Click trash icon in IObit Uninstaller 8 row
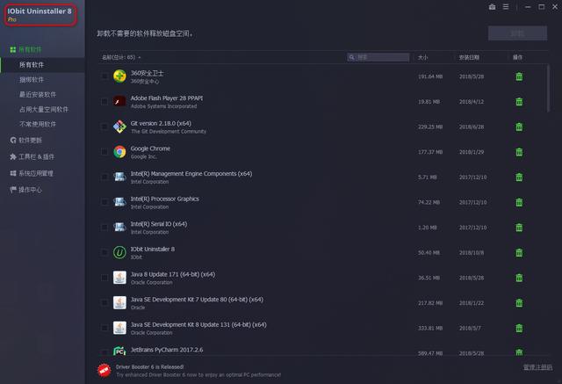This screenshot has width=562, height=384. pos(519,253)
